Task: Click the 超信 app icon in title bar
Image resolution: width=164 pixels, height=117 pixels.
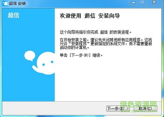Action: pos(5,4)
